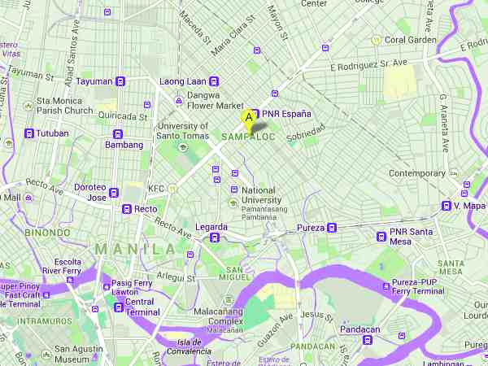This screenshot has height=366, width=488.
Task: Select the Pandacan station icon
Action: point(368,340)
